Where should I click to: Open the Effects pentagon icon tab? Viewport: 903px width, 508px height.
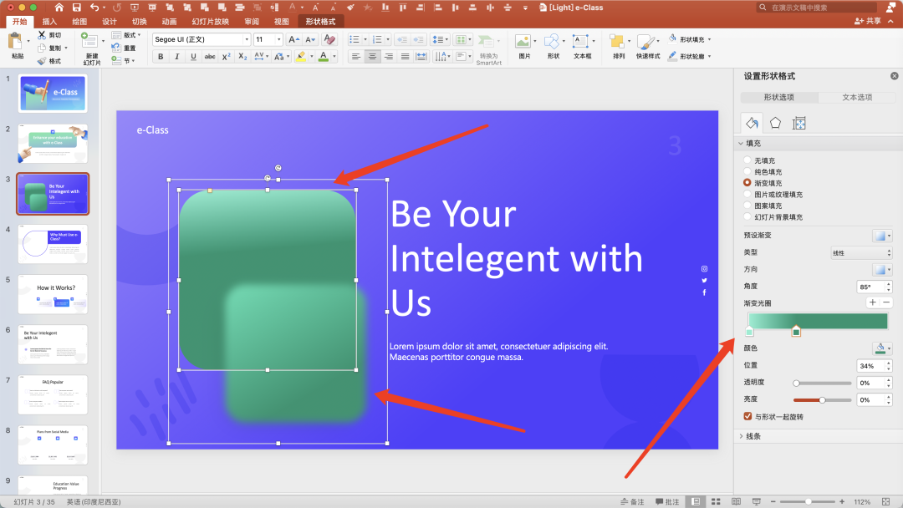(775, 123)
